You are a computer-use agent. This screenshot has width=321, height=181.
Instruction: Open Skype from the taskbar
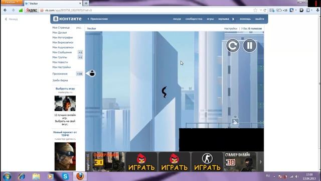(x=65, y=176)
